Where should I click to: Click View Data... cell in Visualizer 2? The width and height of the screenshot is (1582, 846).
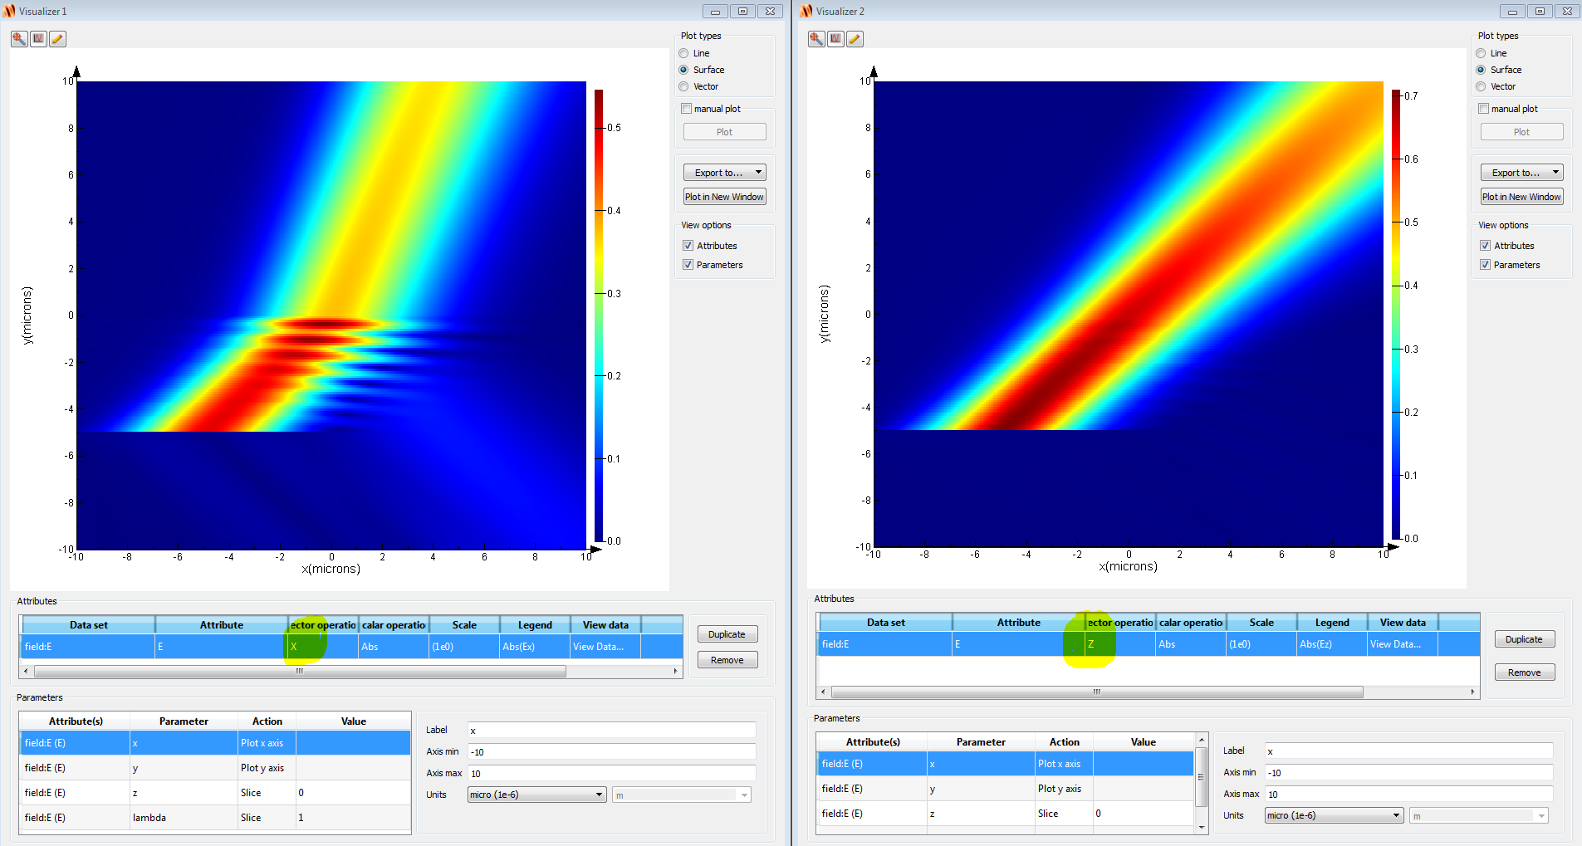point(1403,644)
